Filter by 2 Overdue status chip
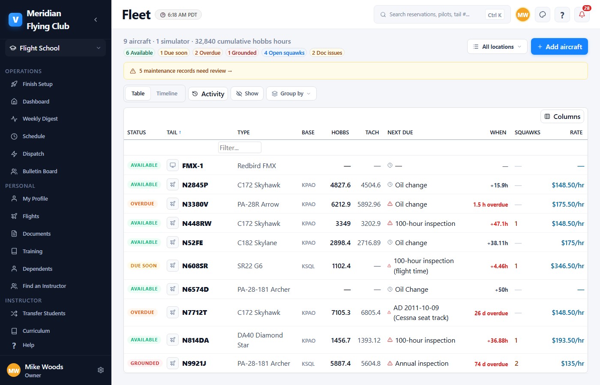 coord(207,53)
